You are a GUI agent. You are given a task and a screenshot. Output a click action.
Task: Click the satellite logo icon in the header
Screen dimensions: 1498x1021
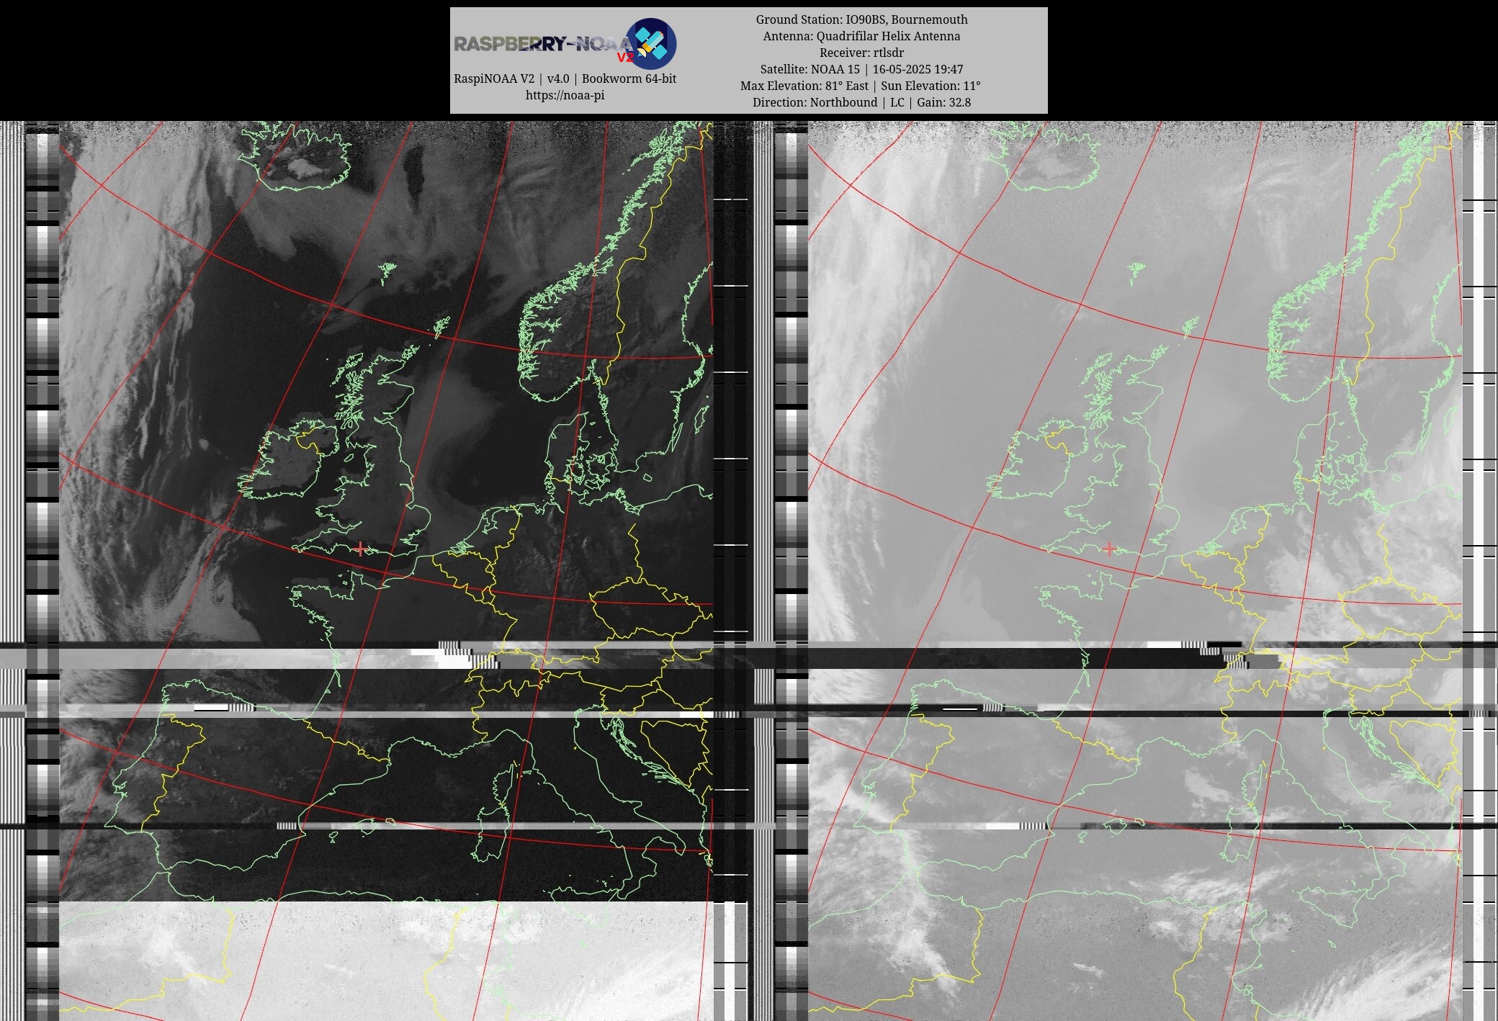(650, 44)
